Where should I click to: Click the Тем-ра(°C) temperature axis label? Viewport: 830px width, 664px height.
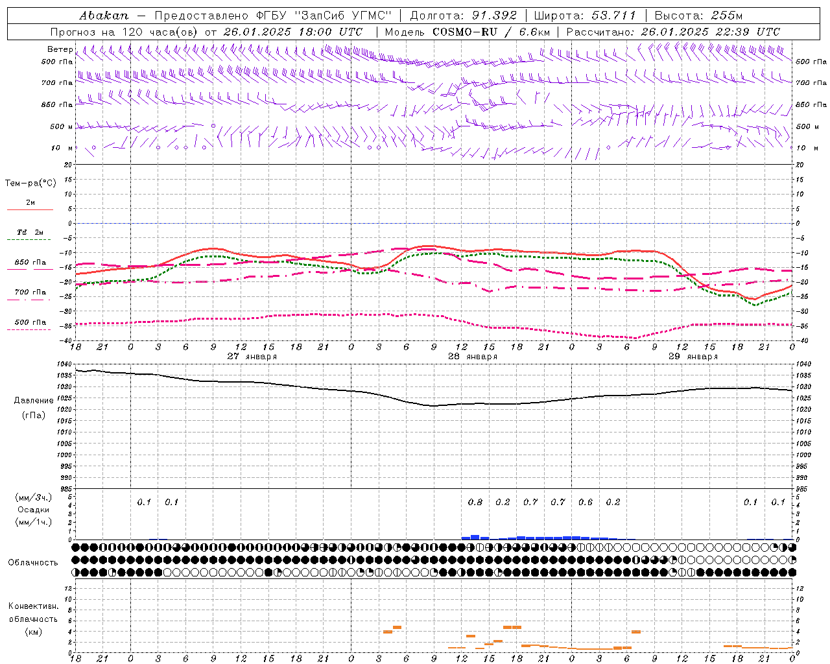30,184
